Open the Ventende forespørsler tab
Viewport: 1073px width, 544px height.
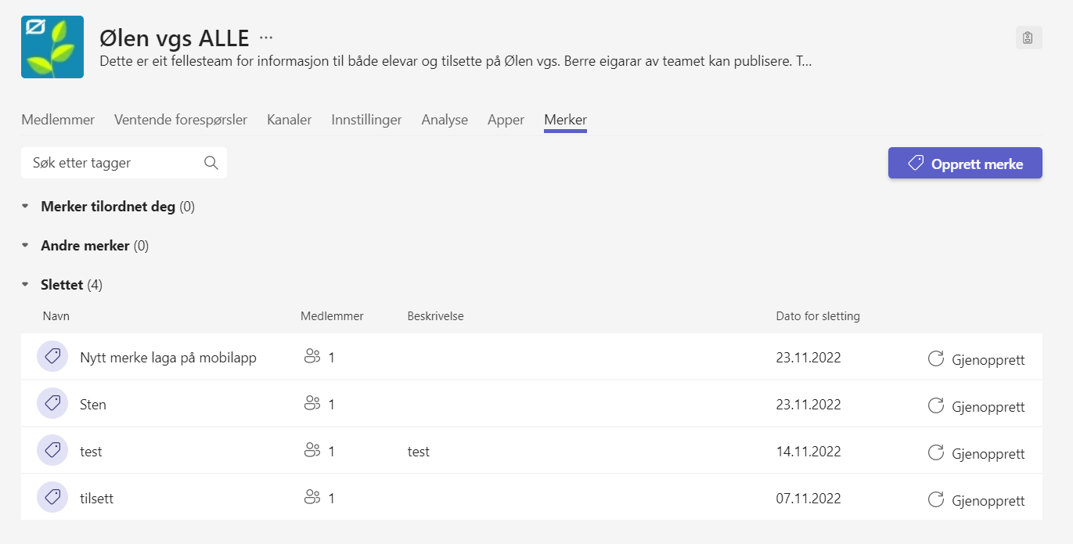point(181,120)
